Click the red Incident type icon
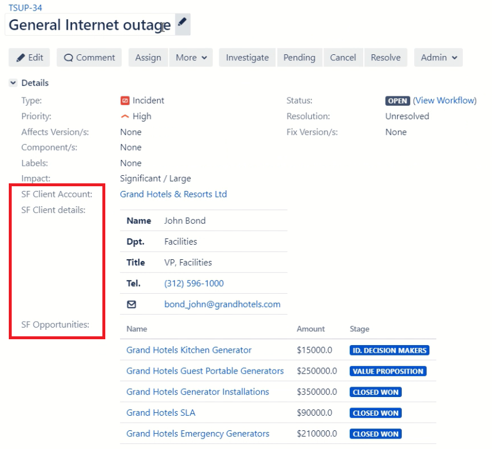This screenshot has width=492, height=449. pos(125,100)
